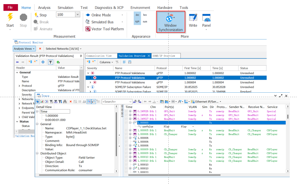This screenshot has width=297, height=184.
Task: Sort by First Time [s] column header
Action: [x=196, y=68]
